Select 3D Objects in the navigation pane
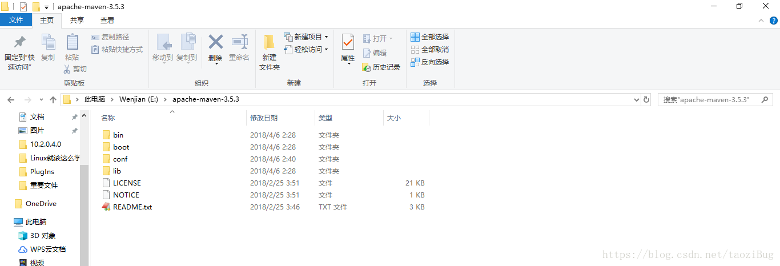 pos(43,235)
